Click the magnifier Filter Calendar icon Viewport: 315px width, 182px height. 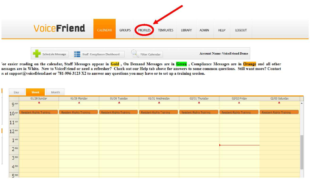pos(135,53)
